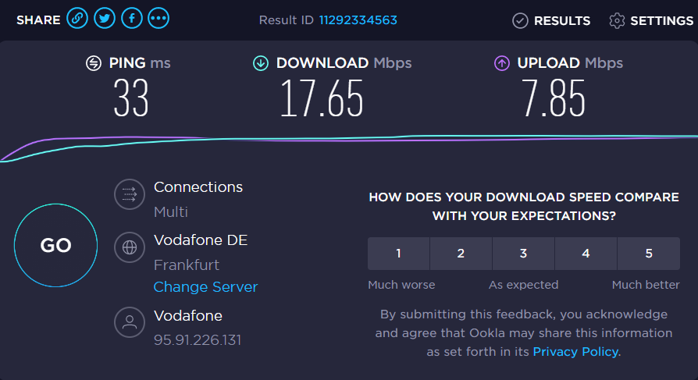Click the download arrow icon
Screen dimensions: 698x380
pyautogui.click(x=261, y=63)
